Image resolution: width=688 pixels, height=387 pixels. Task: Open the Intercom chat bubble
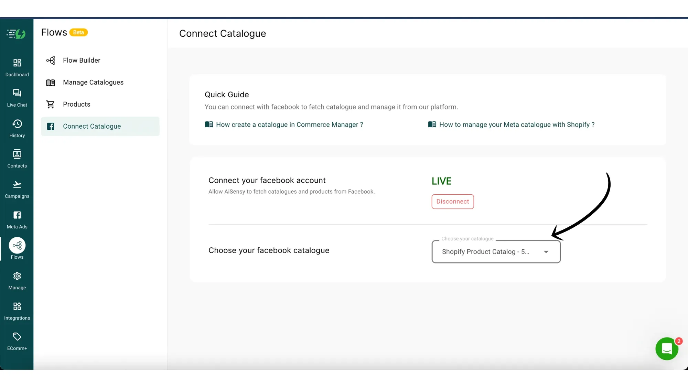click(667, 348)
